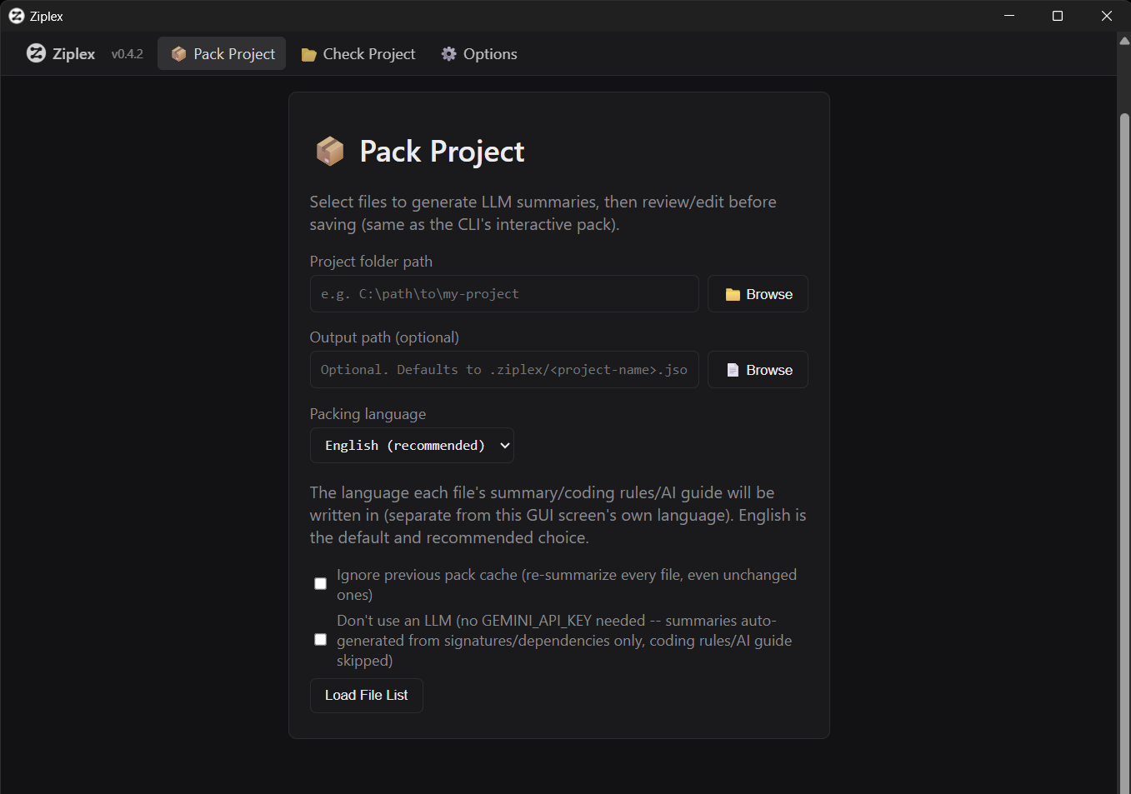
Task: Click the Ziplex app icon in the title bar
Action: click(16, 16)
